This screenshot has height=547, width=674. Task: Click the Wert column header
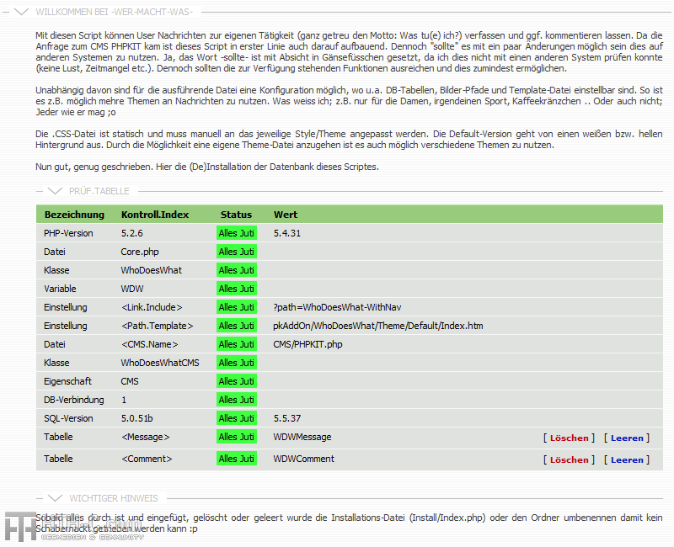286,215
